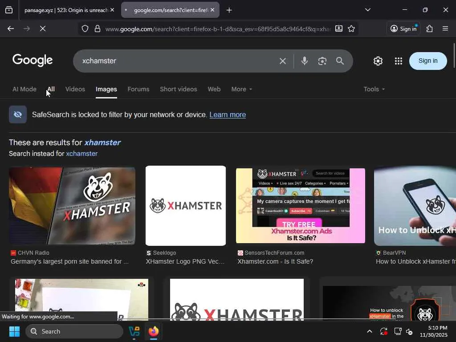Screen dimensions: 456x342
Task: Open the VS-style app icon in taskbar
Action: [x=134, y=331]
